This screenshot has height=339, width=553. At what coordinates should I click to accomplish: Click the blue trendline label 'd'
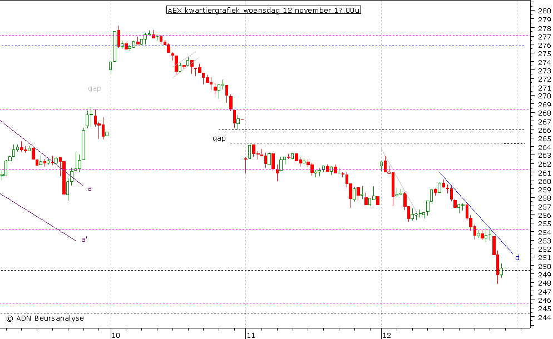pos(517,258)
